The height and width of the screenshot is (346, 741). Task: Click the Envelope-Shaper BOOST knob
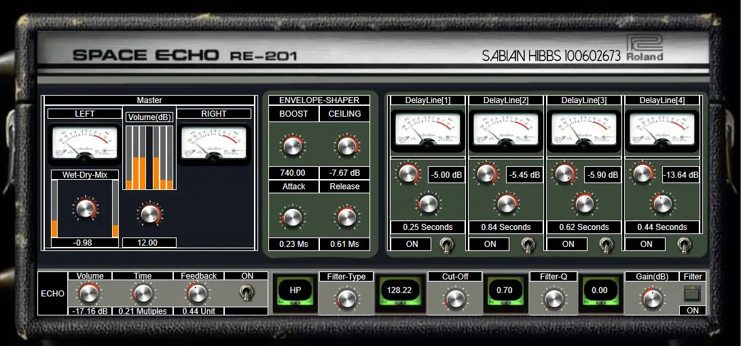click(293, 145)
